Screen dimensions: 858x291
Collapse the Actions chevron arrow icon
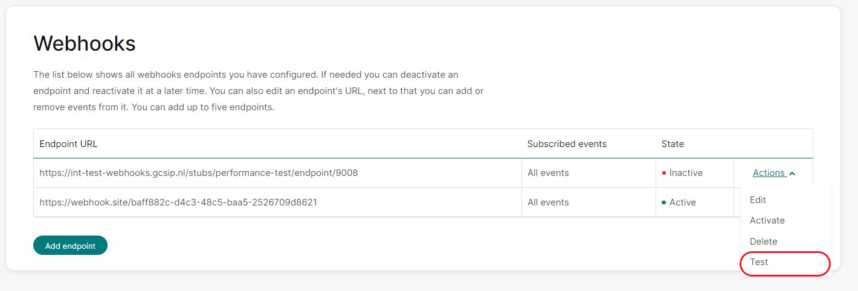tap(792, 174)
